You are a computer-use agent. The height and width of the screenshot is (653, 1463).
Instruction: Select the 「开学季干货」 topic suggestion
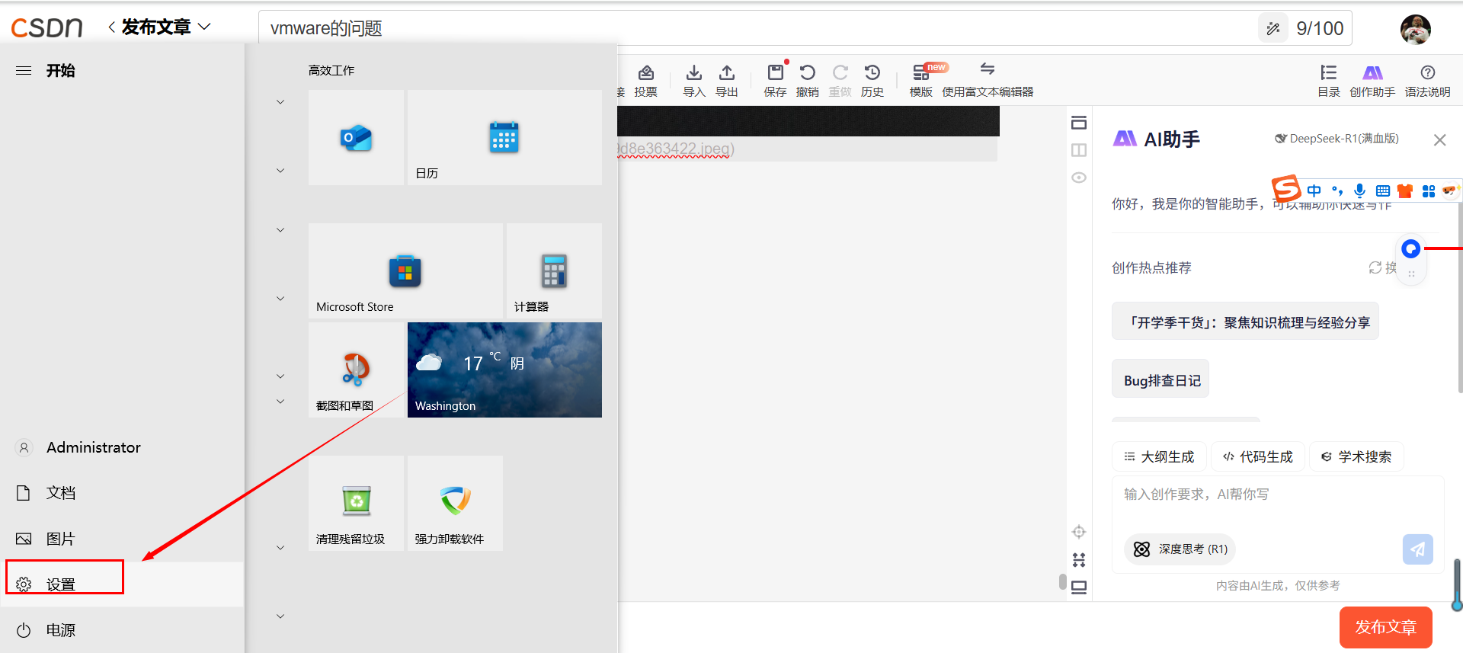click(1245, 322)
